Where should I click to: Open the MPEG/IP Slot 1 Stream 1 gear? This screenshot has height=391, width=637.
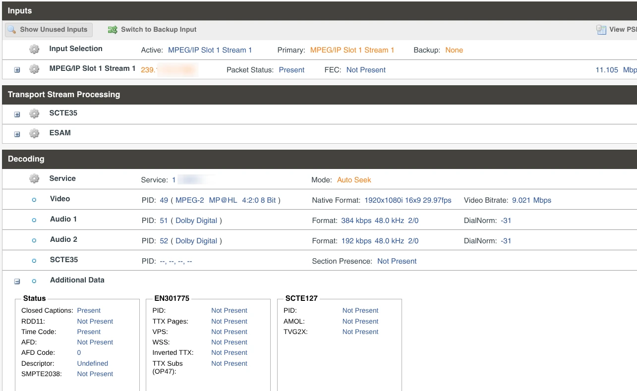34,69
